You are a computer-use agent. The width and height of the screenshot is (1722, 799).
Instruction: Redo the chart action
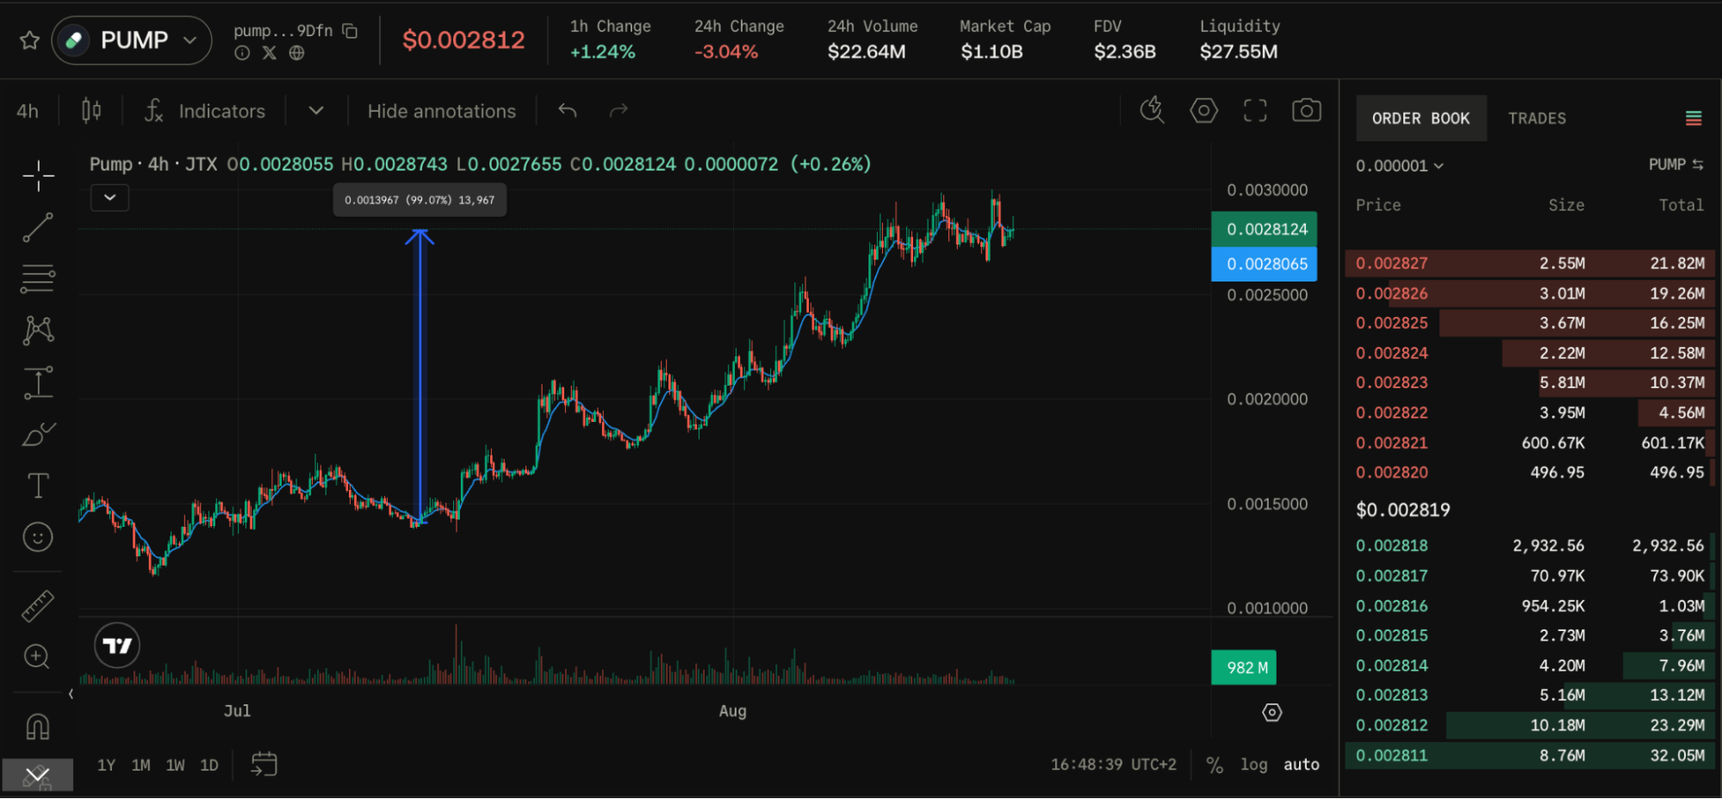[619, 111]
